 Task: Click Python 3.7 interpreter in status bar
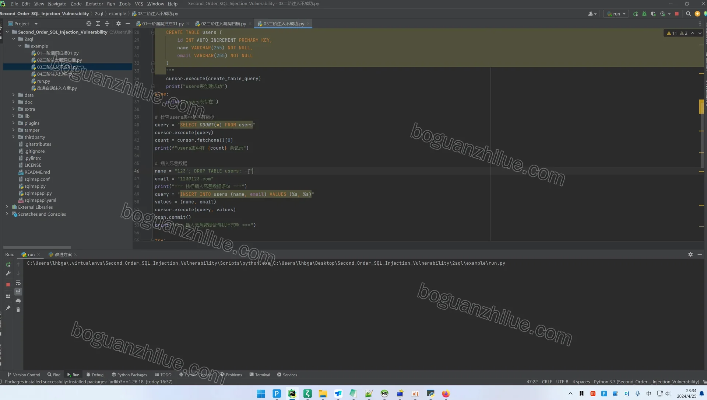(x=646, y=382)
